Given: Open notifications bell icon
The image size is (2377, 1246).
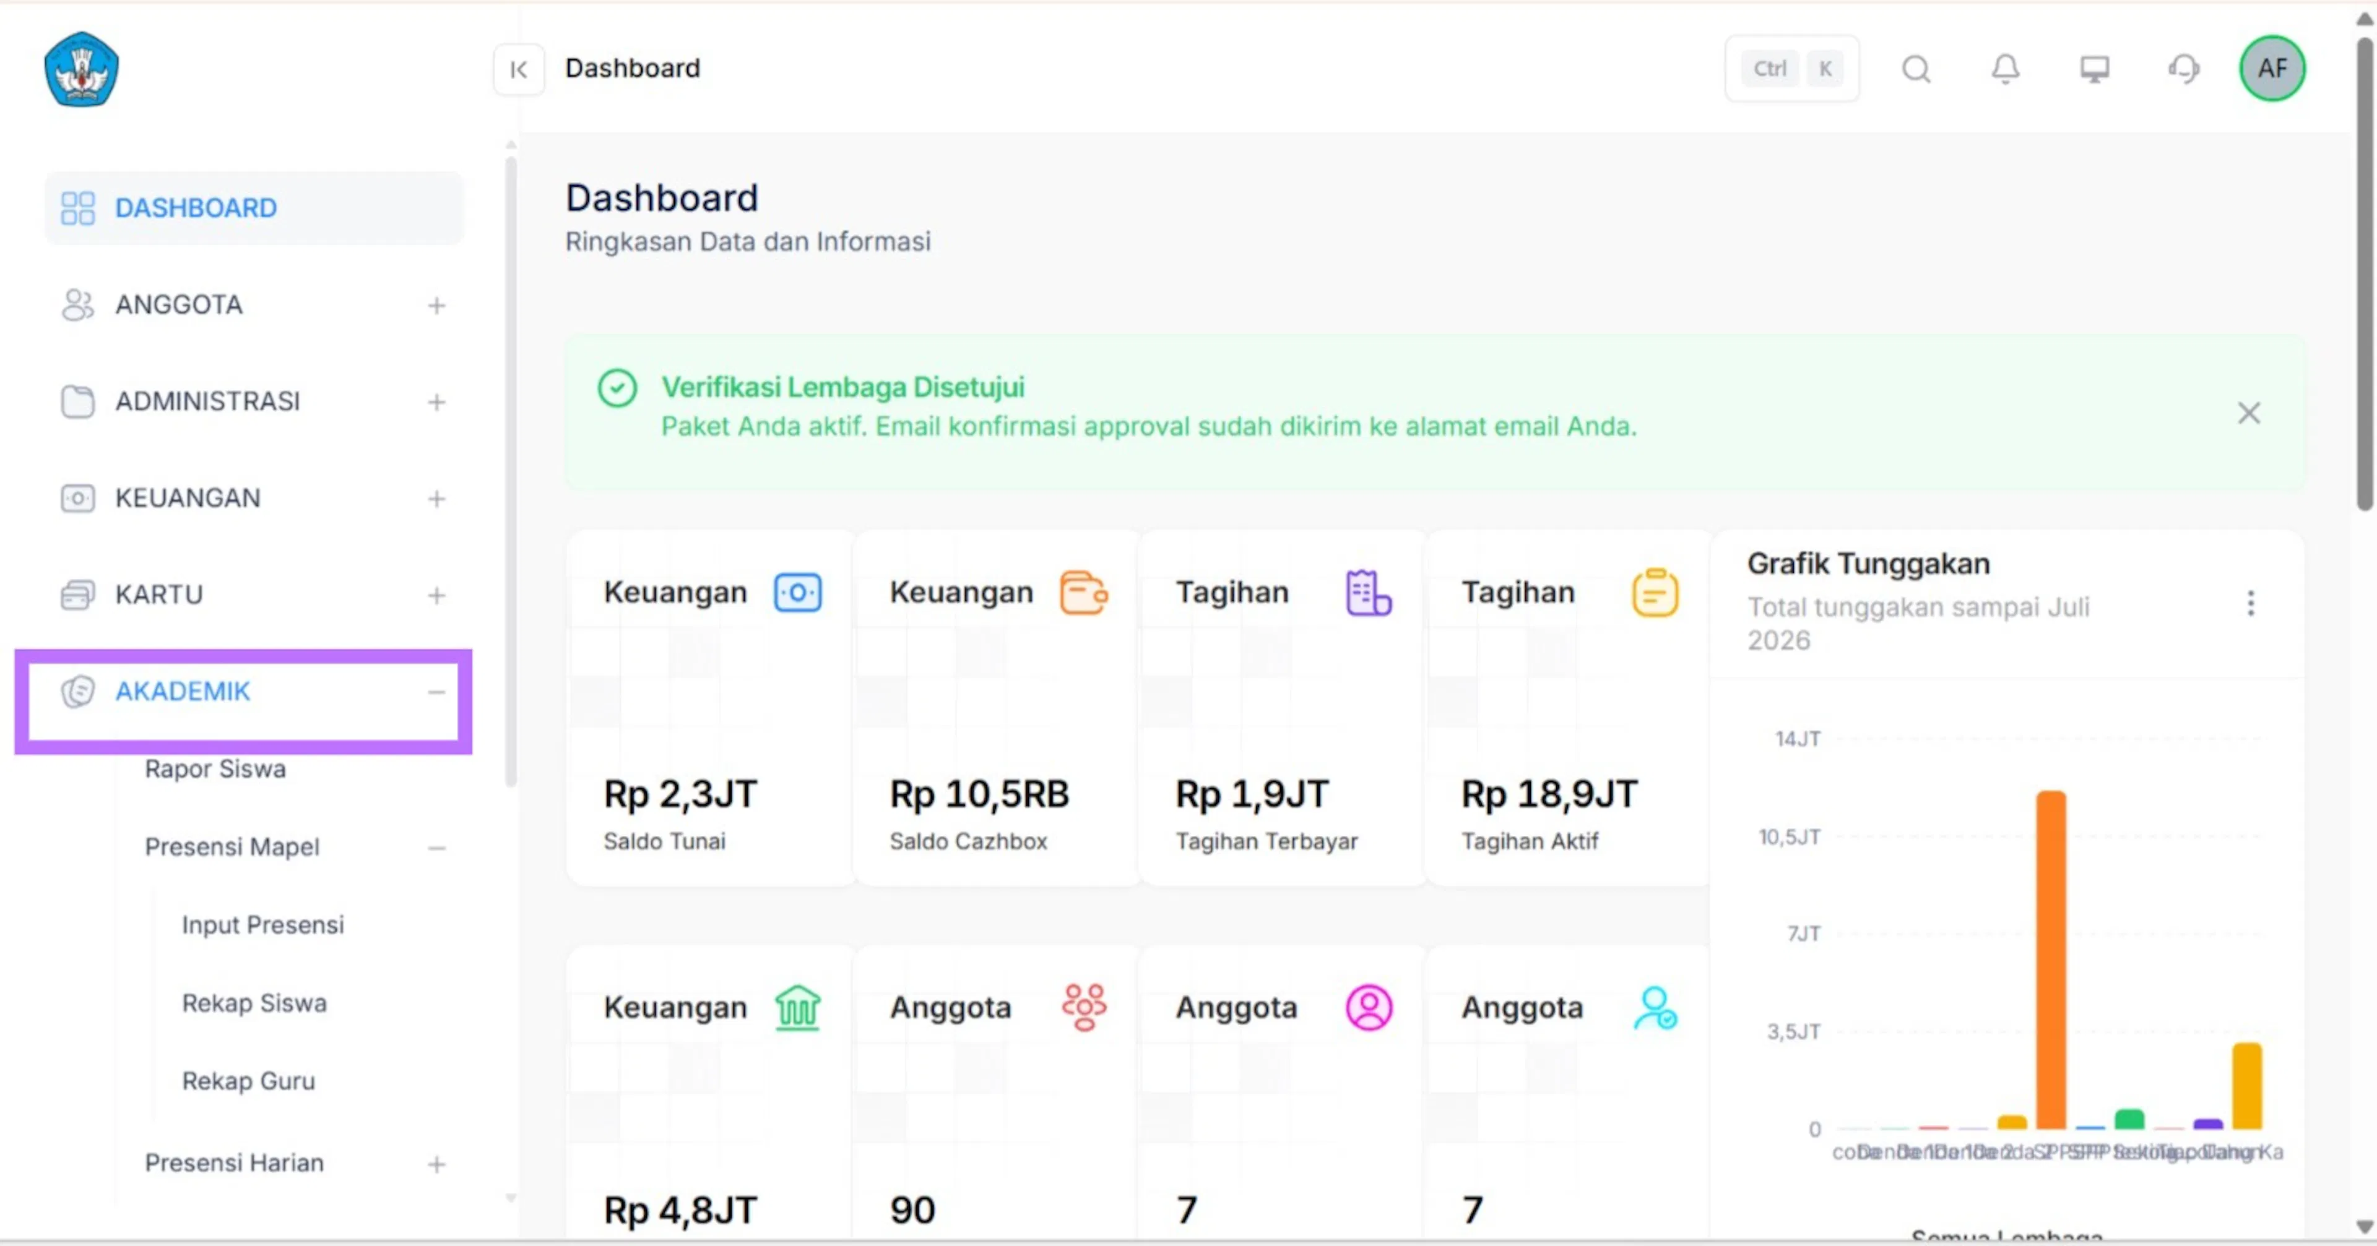Looking at the screenshot, I should pyautogui.click(x=2005, y=69).
